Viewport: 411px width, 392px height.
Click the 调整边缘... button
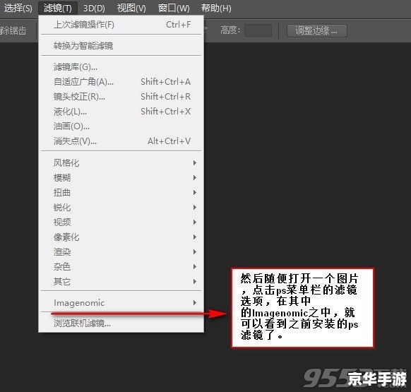317,30
